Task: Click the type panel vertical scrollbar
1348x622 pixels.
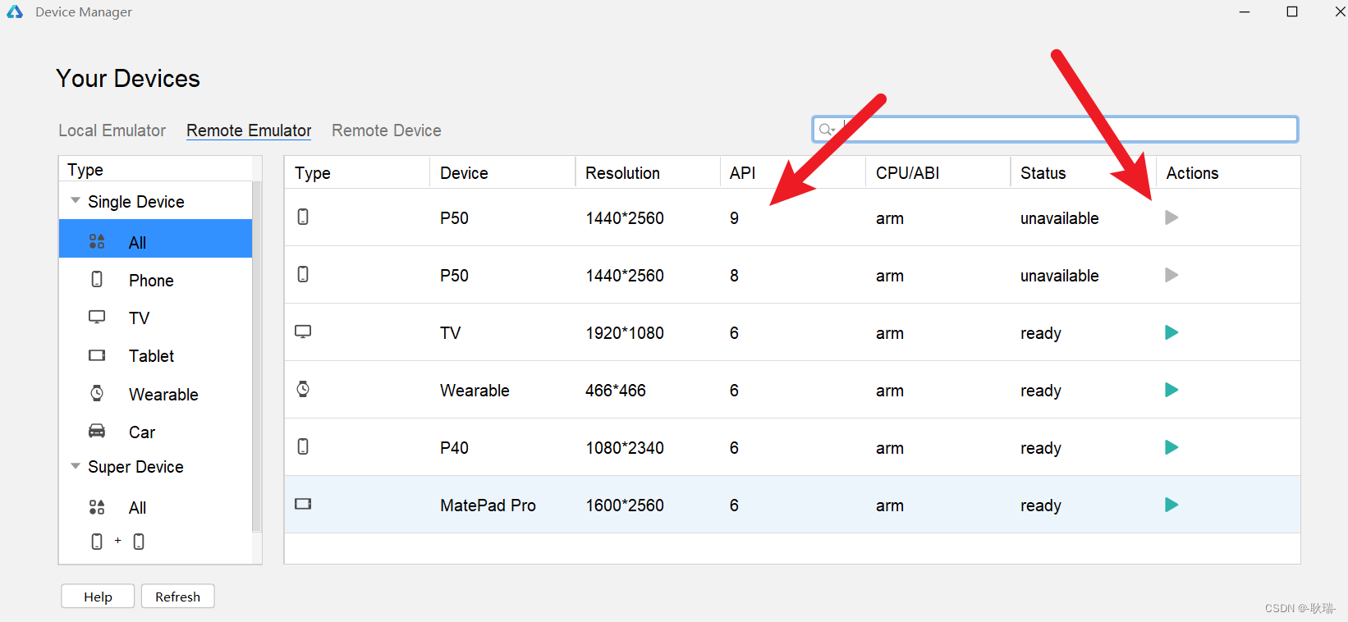Action: click(x=256, y=357)
